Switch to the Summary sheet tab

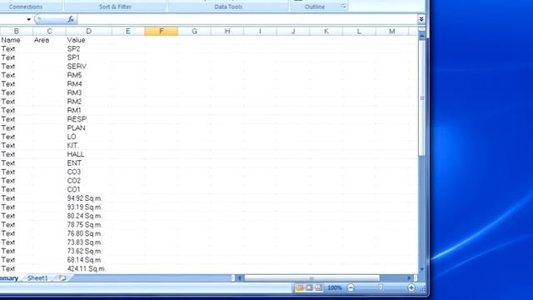tap(9, 277)
